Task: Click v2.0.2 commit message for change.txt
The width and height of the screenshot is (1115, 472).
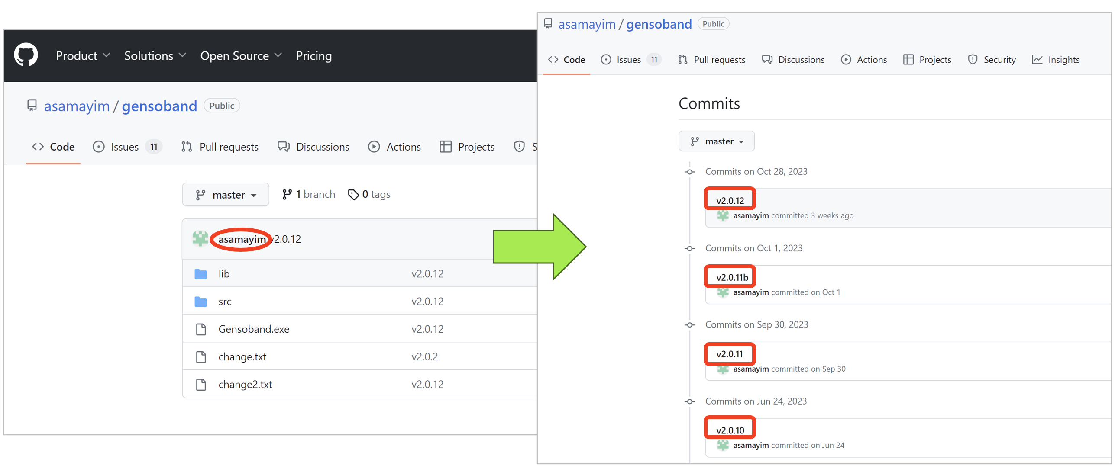Action: pyautogui.click(x=424, y=356)
